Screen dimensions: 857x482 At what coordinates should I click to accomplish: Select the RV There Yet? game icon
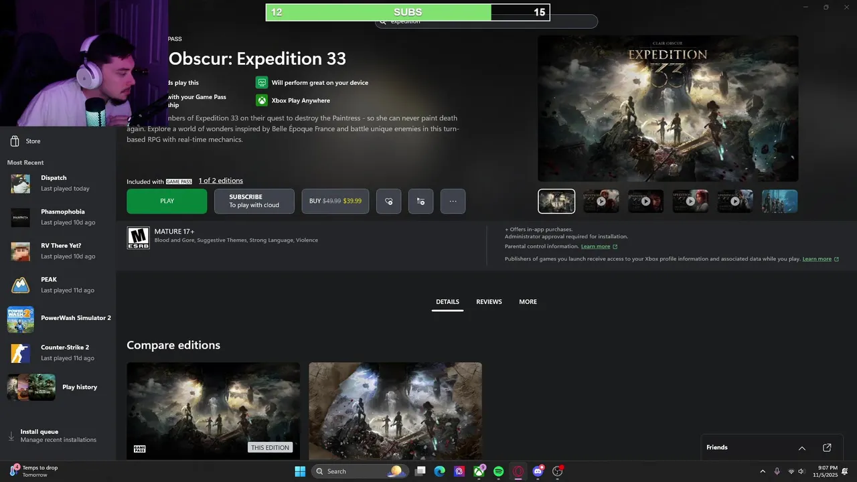(20, 251)
